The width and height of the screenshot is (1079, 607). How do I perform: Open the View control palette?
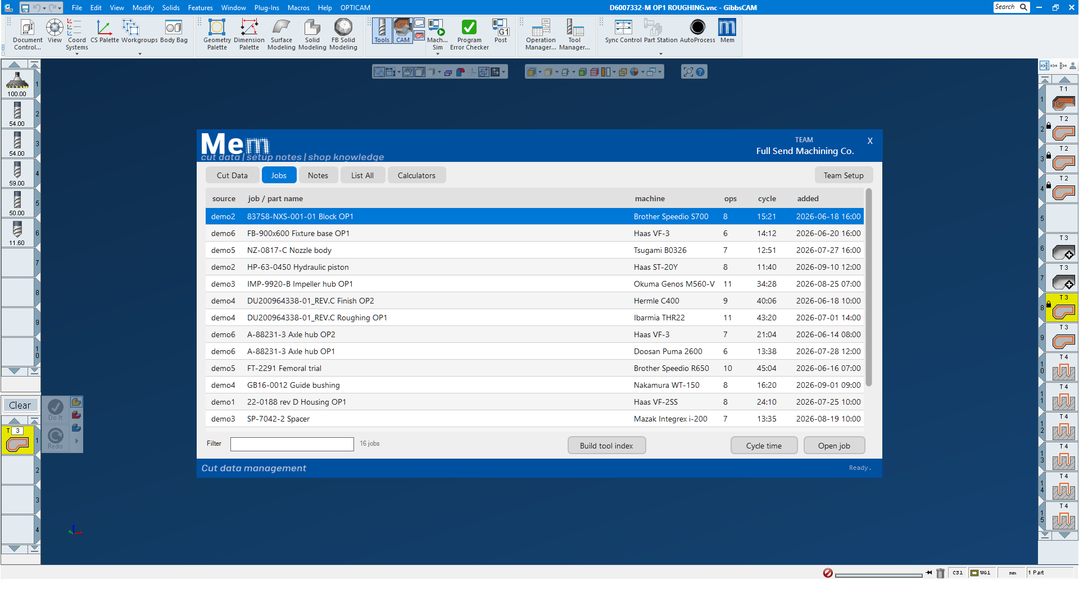click(55, 31)
